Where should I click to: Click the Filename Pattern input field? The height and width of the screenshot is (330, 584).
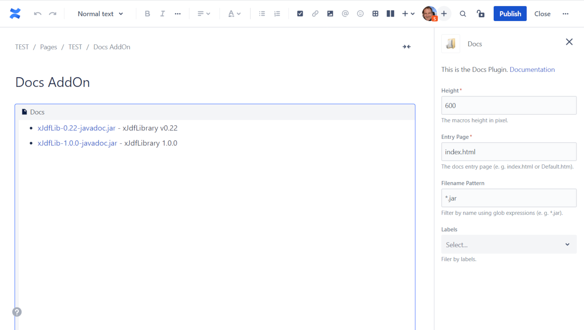point(508,198)
